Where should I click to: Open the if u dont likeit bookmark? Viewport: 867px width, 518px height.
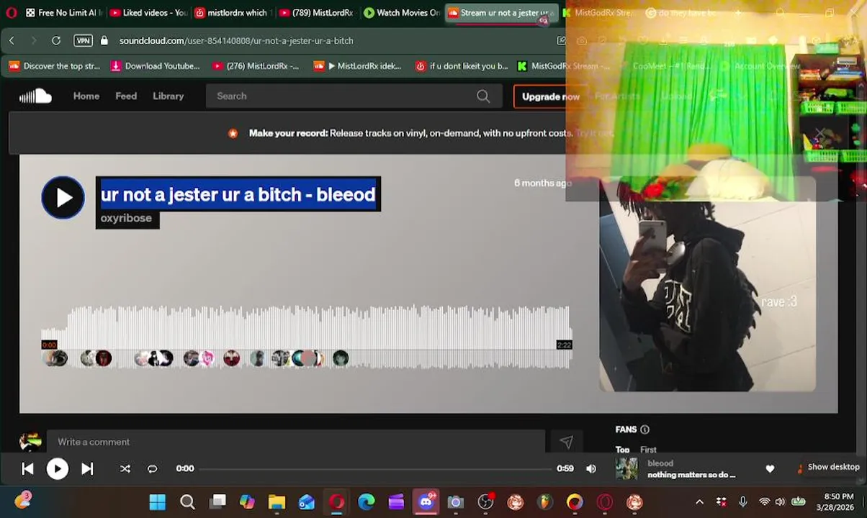(462, 66)
